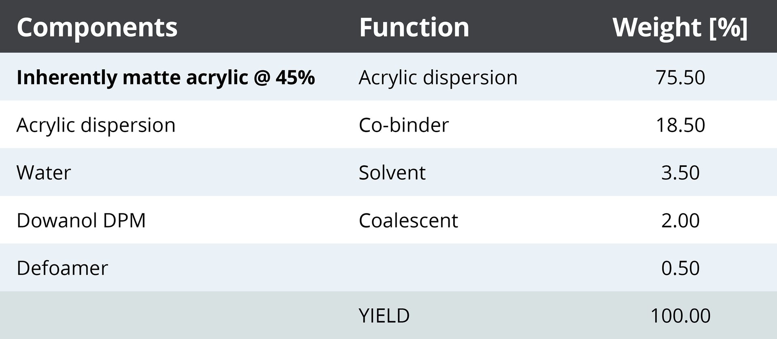Click the Coalescent function cell
The width and height of the screenshot is (777, 339).
(x=408, y=220)
